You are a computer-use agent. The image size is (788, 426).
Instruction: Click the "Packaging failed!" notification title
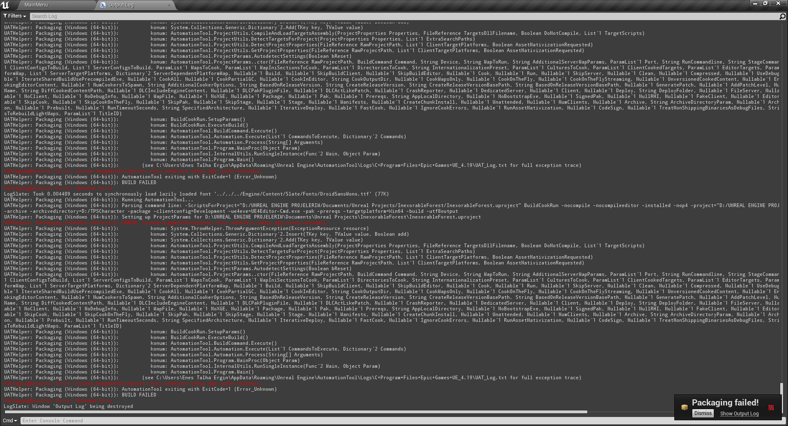[725, 403]
